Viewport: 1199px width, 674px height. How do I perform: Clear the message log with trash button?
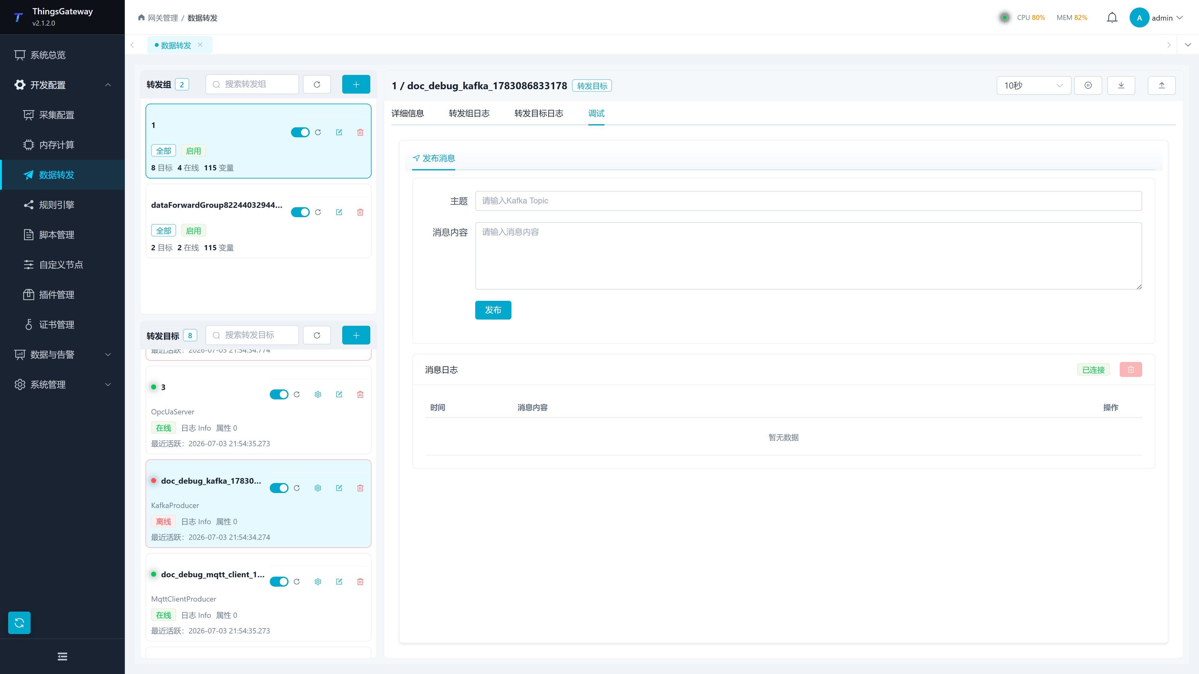click(1131, 369)
